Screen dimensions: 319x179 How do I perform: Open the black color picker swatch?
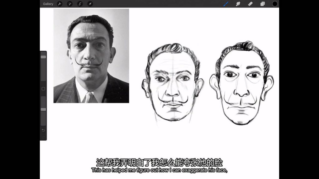tap(275, 4)
